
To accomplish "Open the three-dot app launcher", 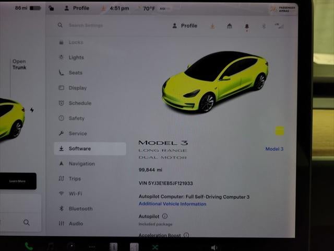I will tap(92, 246).
